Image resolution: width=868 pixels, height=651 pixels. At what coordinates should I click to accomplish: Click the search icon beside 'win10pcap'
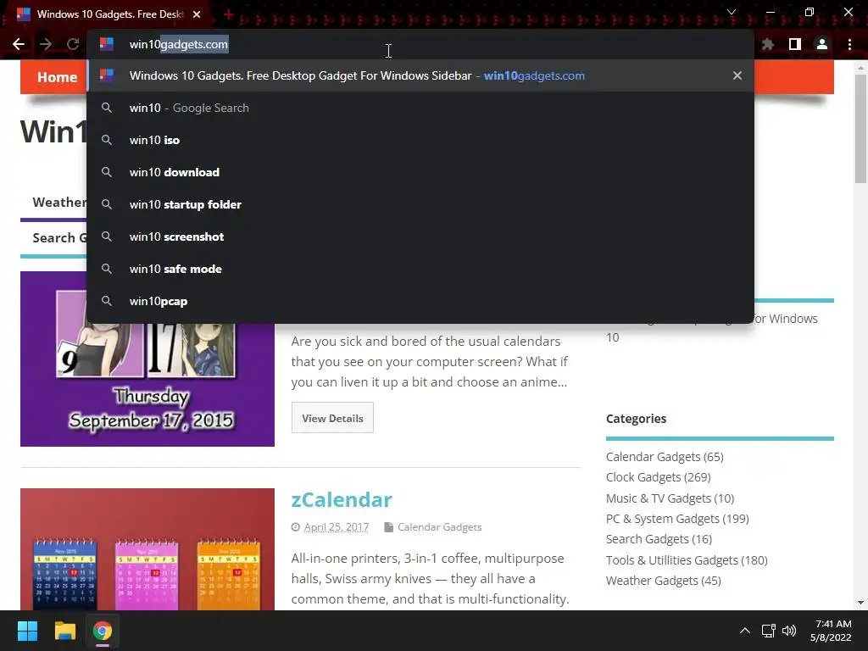click(106, 301)
